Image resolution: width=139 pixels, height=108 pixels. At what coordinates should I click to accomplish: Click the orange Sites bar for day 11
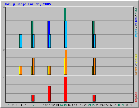[x=50, y=70]
